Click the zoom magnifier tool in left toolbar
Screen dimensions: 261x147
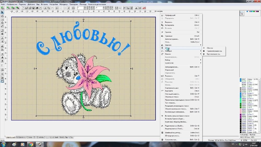coord(2,26)
